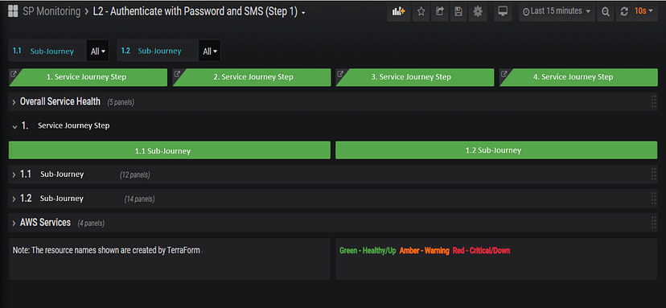The width and height of the screenshot is (666, 308).
Task: Open external link icon on 2. Service Journey Step
Action: tap(177, 73)
